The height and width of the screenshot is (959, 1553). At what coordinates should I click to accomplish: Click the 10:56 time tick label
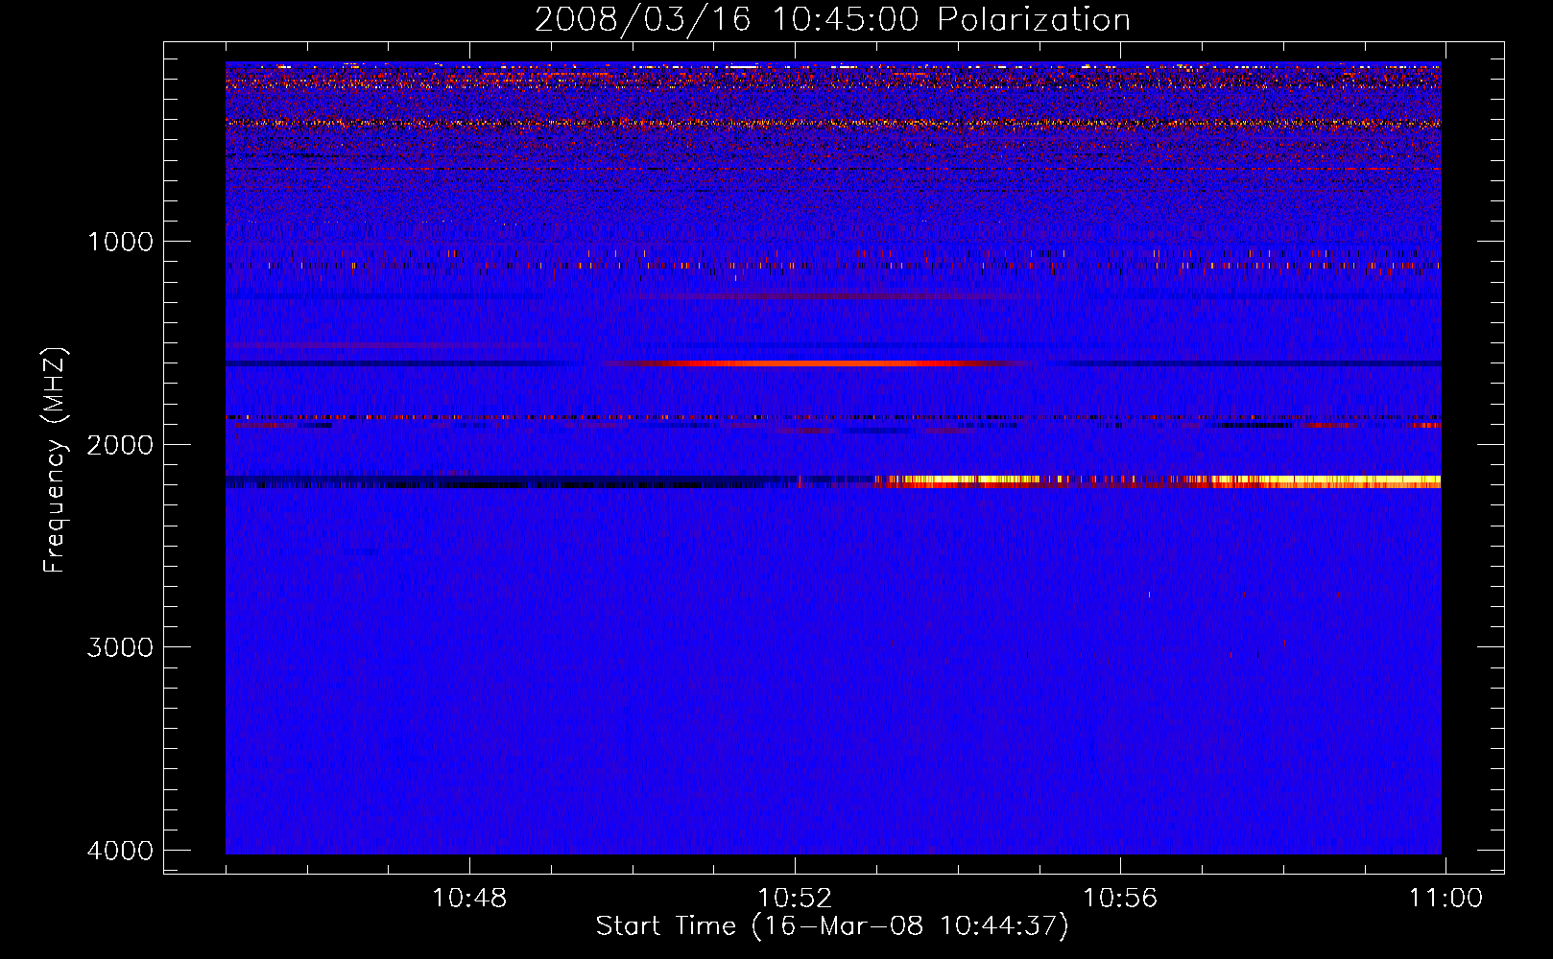1120,899
